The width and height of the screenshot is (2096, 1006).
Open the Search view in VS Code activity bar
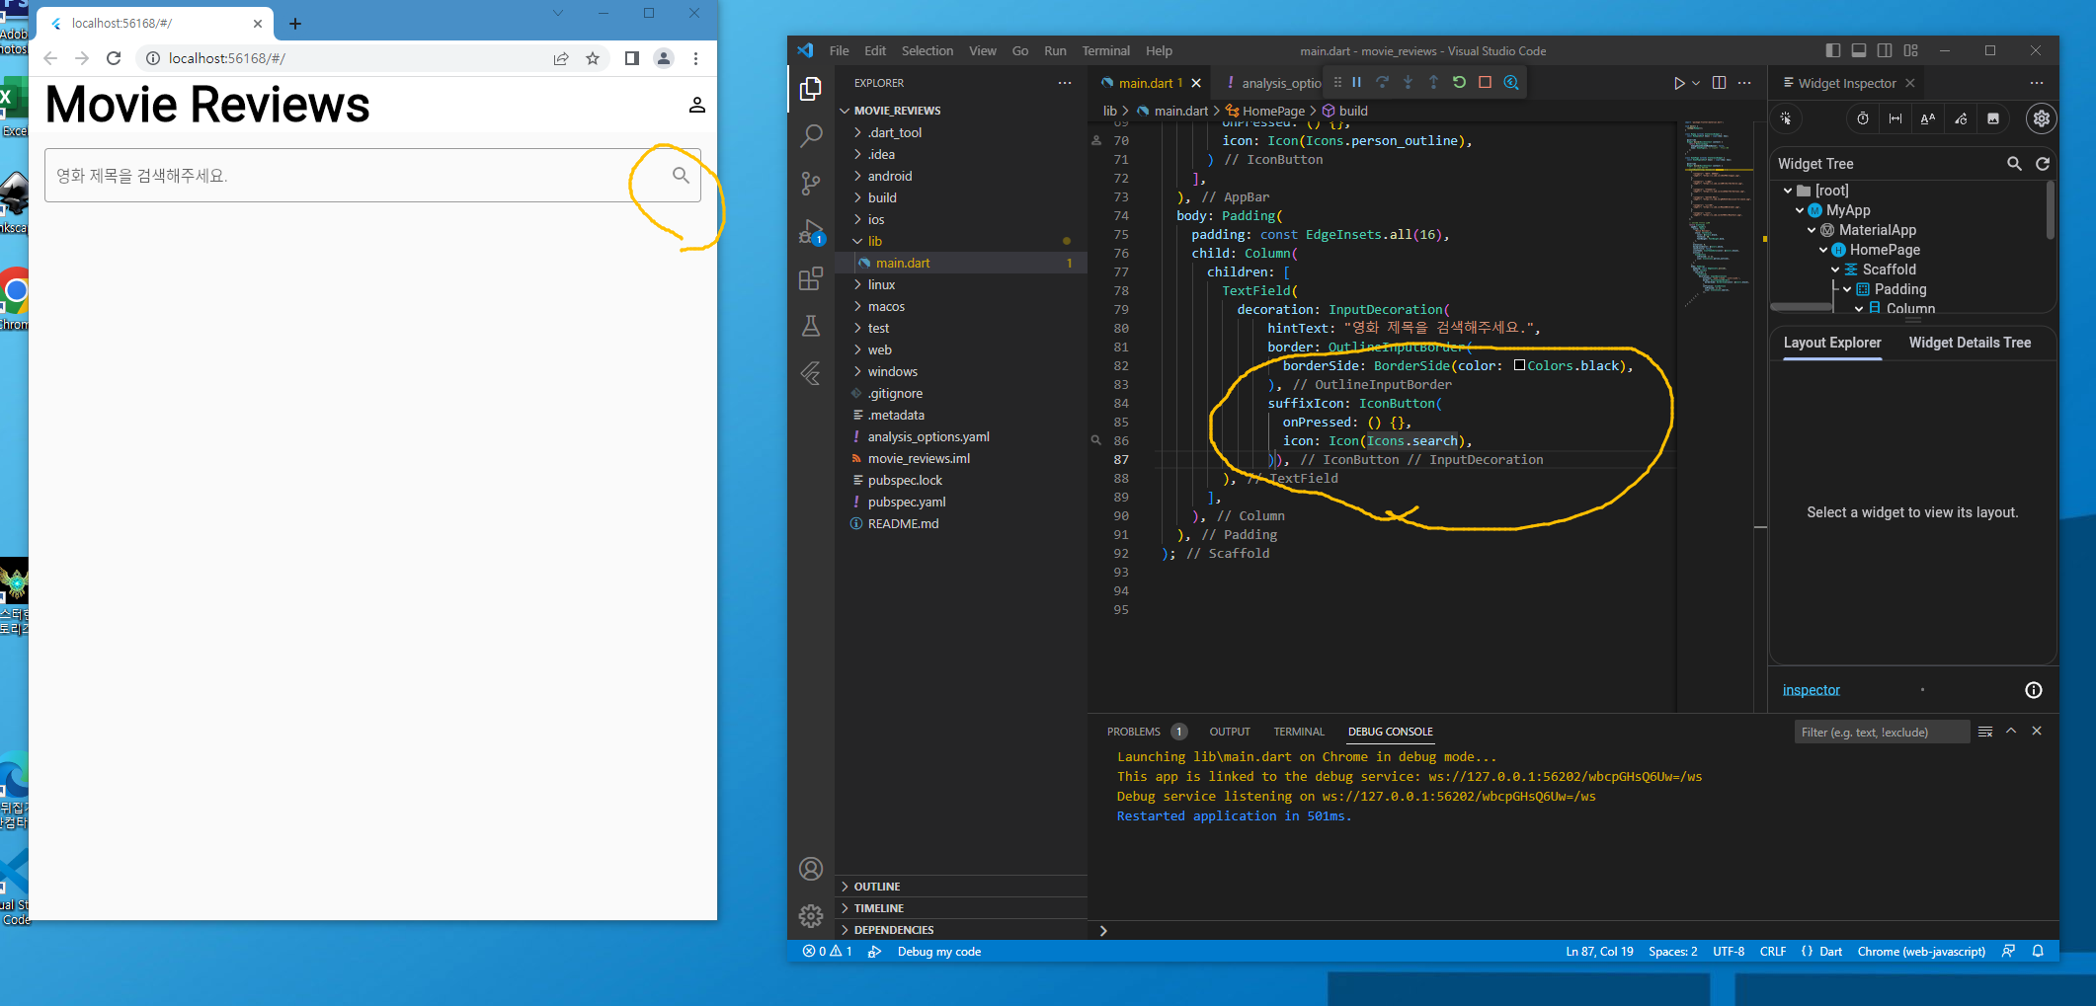coord(811,135)
